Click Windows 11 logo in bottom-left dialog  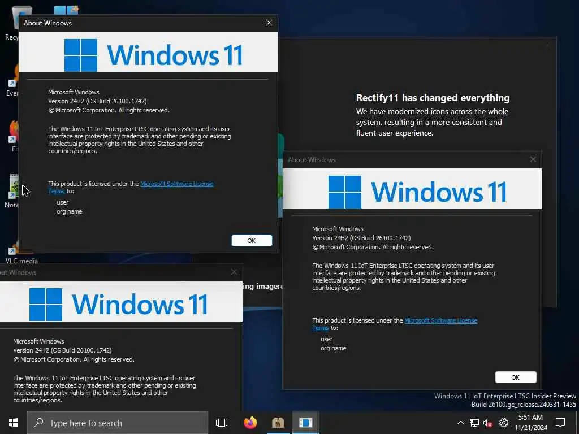(119, 305)
